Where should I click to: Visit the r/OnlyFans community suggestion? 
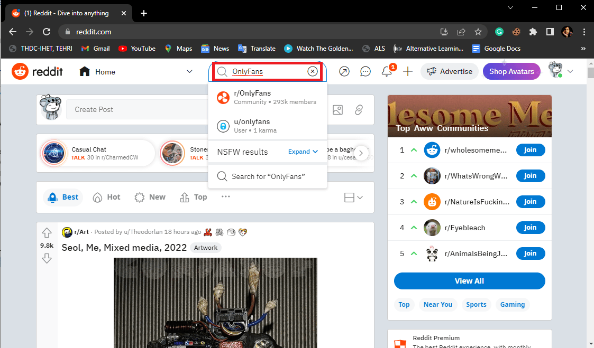pos(254,97)
